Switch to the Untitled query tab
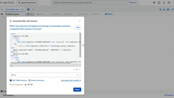Viewport: 174px width, 98px height. (13, 10)
